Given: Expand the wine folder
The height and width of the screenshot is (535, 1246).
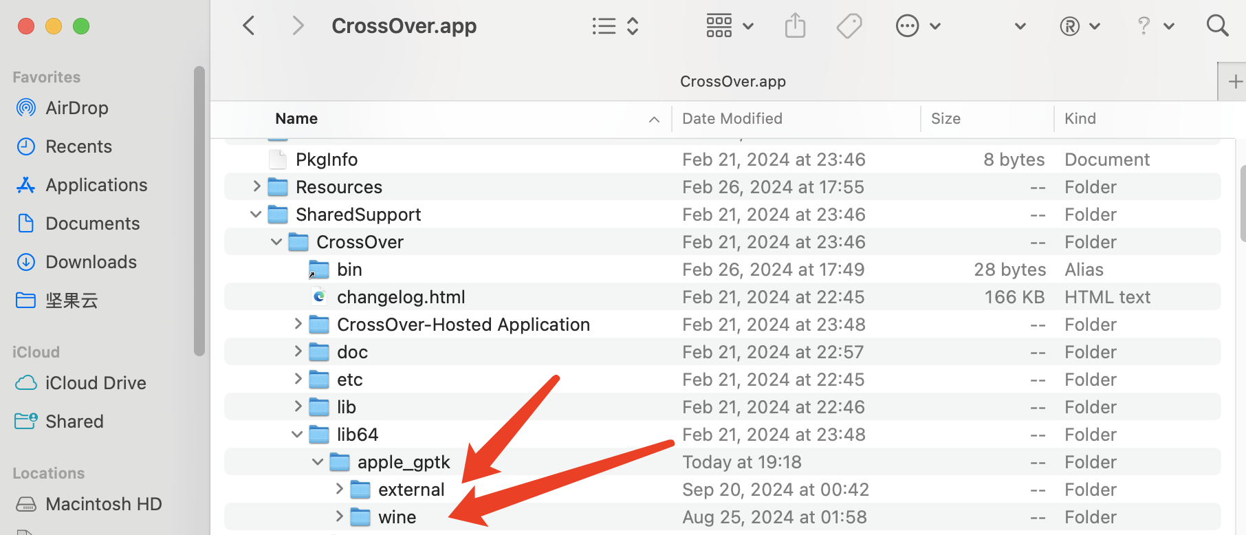Looking at the screenshot, I should [339, 516].
